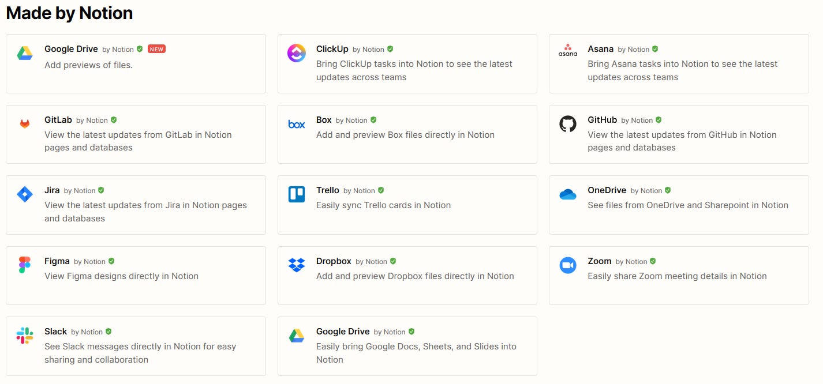This screenshot has height=384, width=823.
Task: Click the green verified badge next to Zoom
Action: point(653,261)
